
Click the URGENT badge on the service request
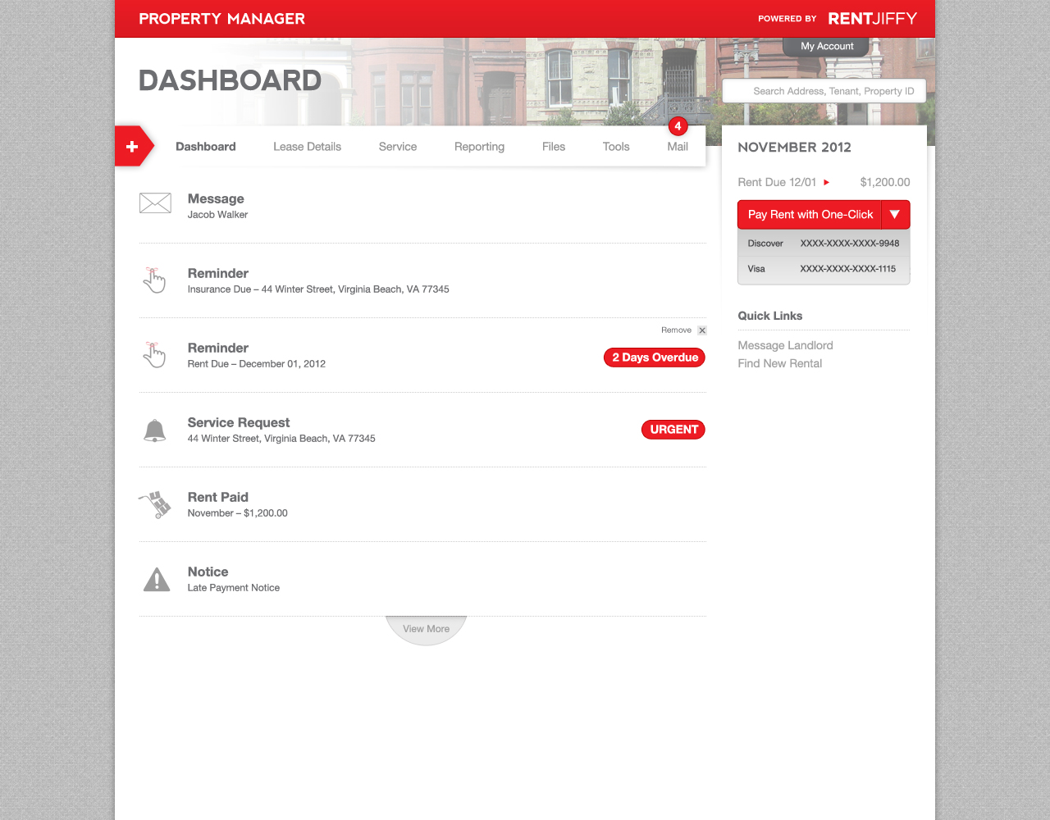tap(673, 429)
